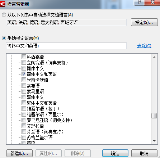Check the 简体中文 checkbox

click(24, 68)
